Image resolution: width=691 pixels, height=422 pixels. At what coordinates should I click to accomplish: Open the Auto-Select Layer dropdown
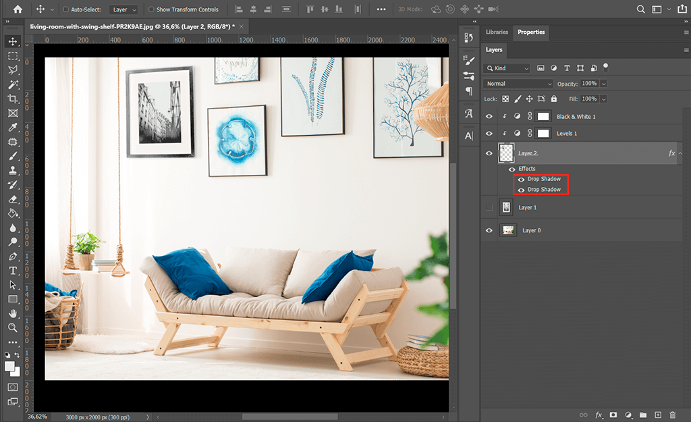pos(123,9)
